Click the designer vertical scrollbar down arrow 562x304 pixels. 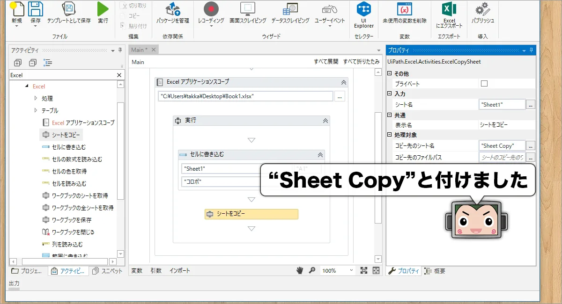point(378,259)
